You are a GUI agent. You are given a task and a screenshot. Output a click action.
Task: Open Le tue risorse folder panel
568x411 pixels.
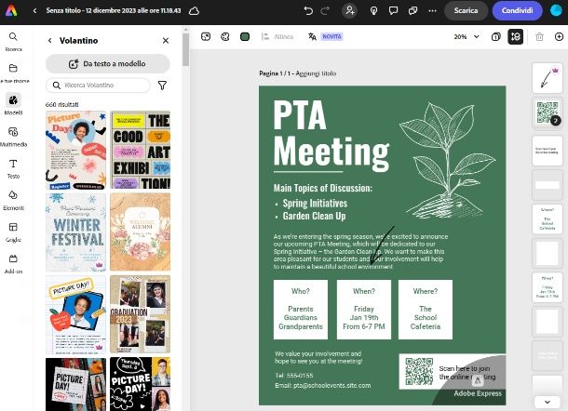coord(13,73)
